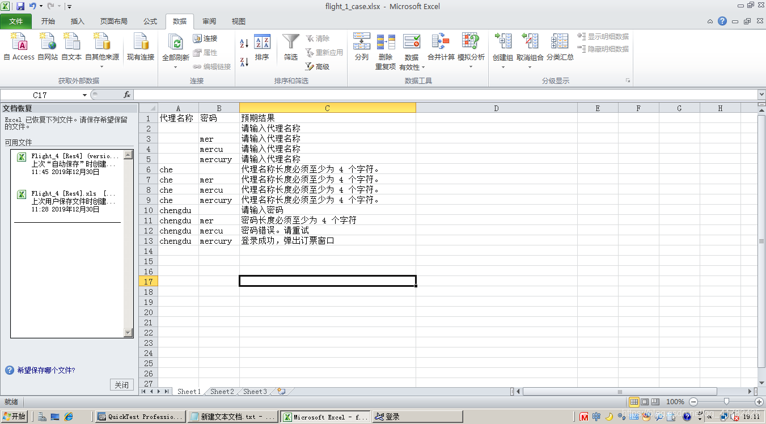Screen dimensions: 766x424
Task: Select Sheet3 tab
Action: (x=255, y=391)
